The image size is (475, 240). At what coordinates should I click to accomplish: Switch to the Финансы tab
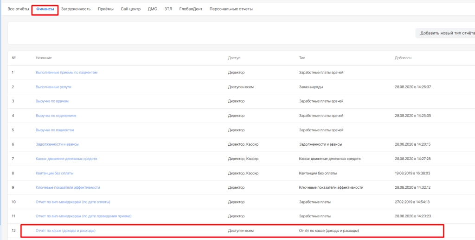click(45, 9)
